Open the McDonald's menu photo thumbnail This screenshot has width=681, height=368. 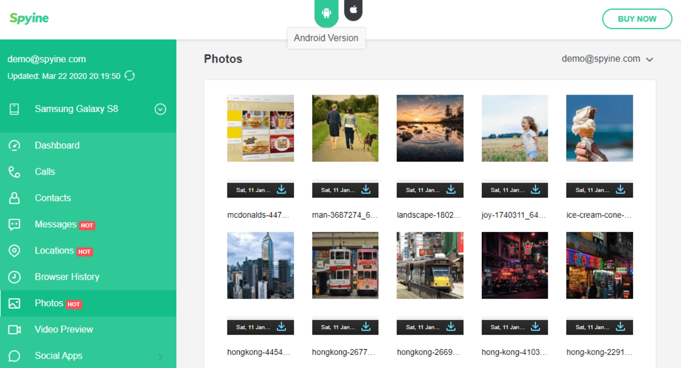point(260,128)
